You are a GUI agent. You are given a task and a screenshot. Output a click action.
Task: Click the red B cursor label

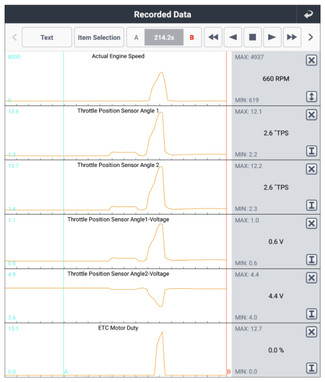coord(229,372)
